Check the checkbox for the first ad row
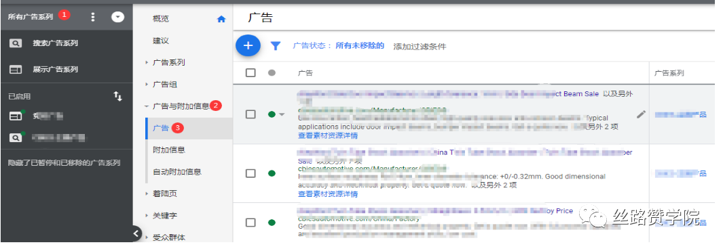Screen dimensions: 723x249 (x=251, y=114)
